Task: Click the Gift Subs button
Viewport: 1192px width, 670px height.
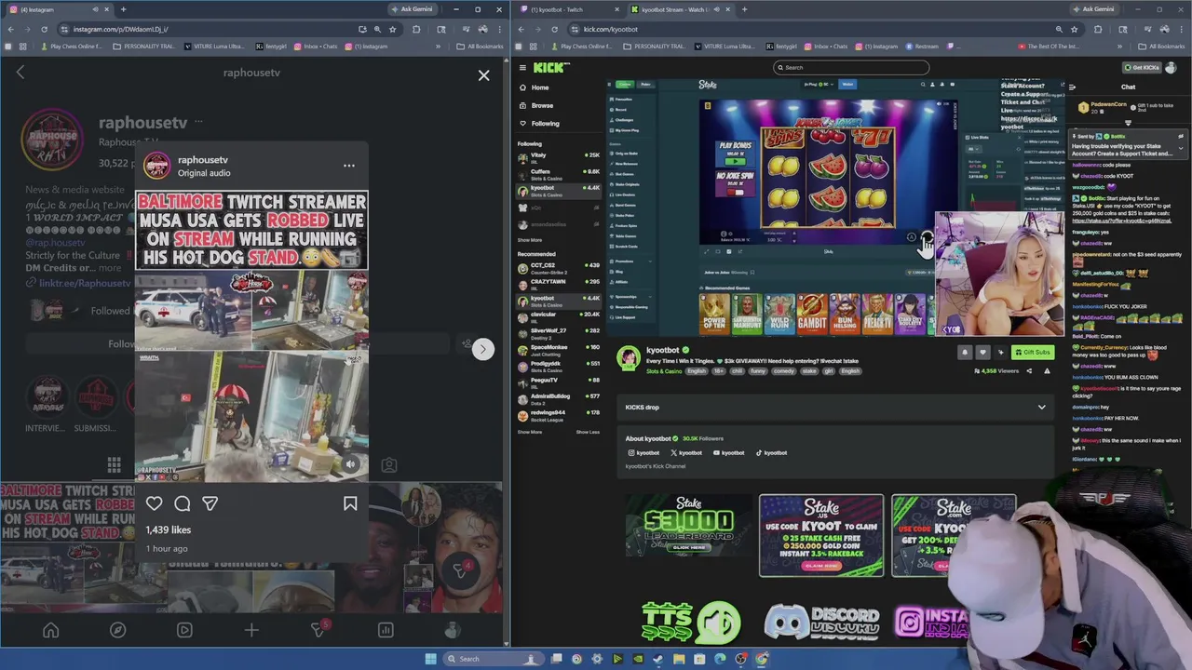Action: click(1032, 353)
